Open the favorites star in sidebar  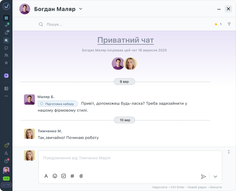pyautogui.click(x=6, y=63)
